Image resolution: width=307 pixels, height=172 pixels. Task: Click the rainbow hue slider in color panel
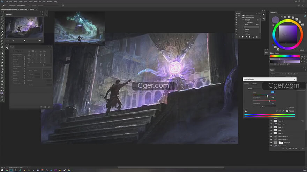[x=285, y=56]
